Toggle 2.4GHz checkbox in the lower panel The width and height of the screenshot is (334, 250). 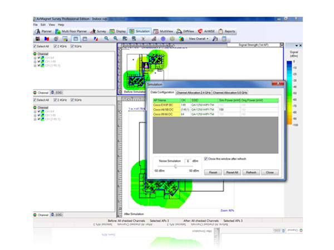(55, 100)
